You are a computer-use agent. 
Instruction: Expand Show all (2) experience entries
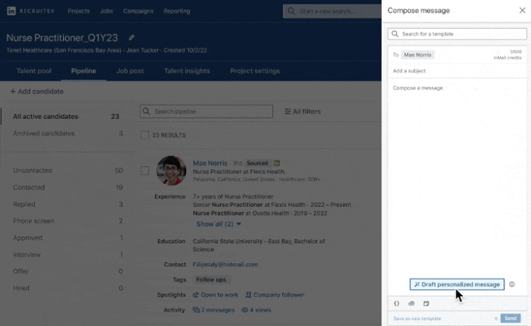coord(218,224)
